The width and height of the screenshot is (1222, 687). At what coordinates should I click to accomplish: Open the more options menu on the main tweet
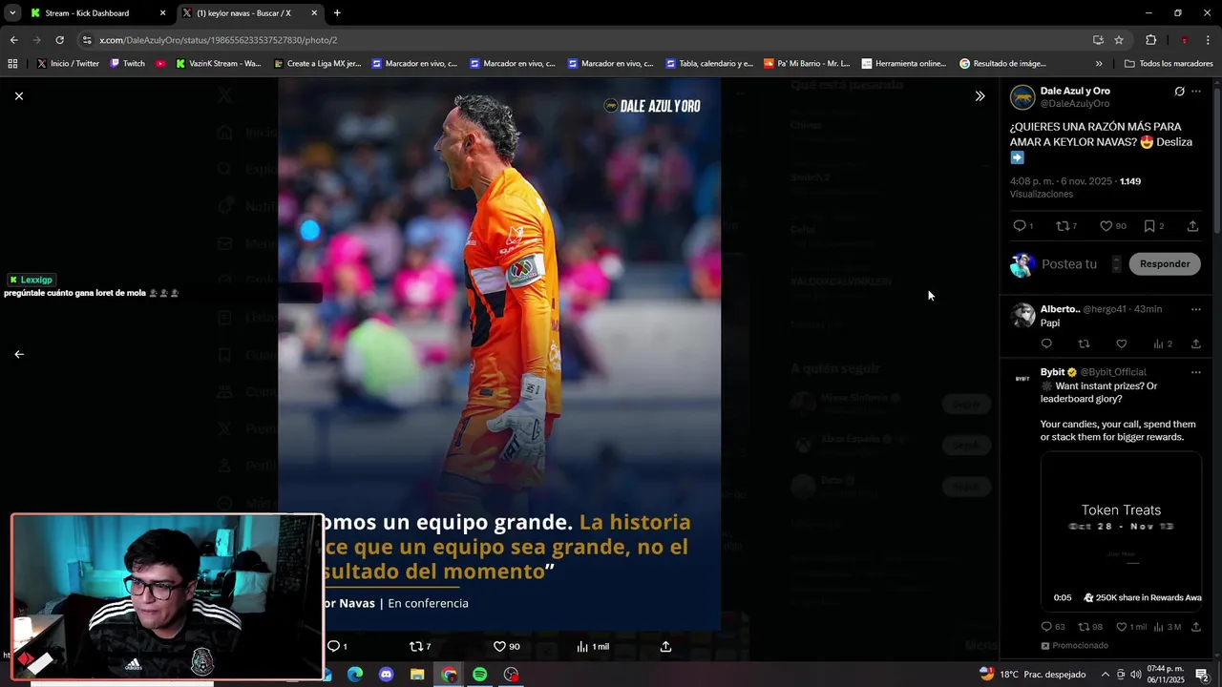point(1196,92)
